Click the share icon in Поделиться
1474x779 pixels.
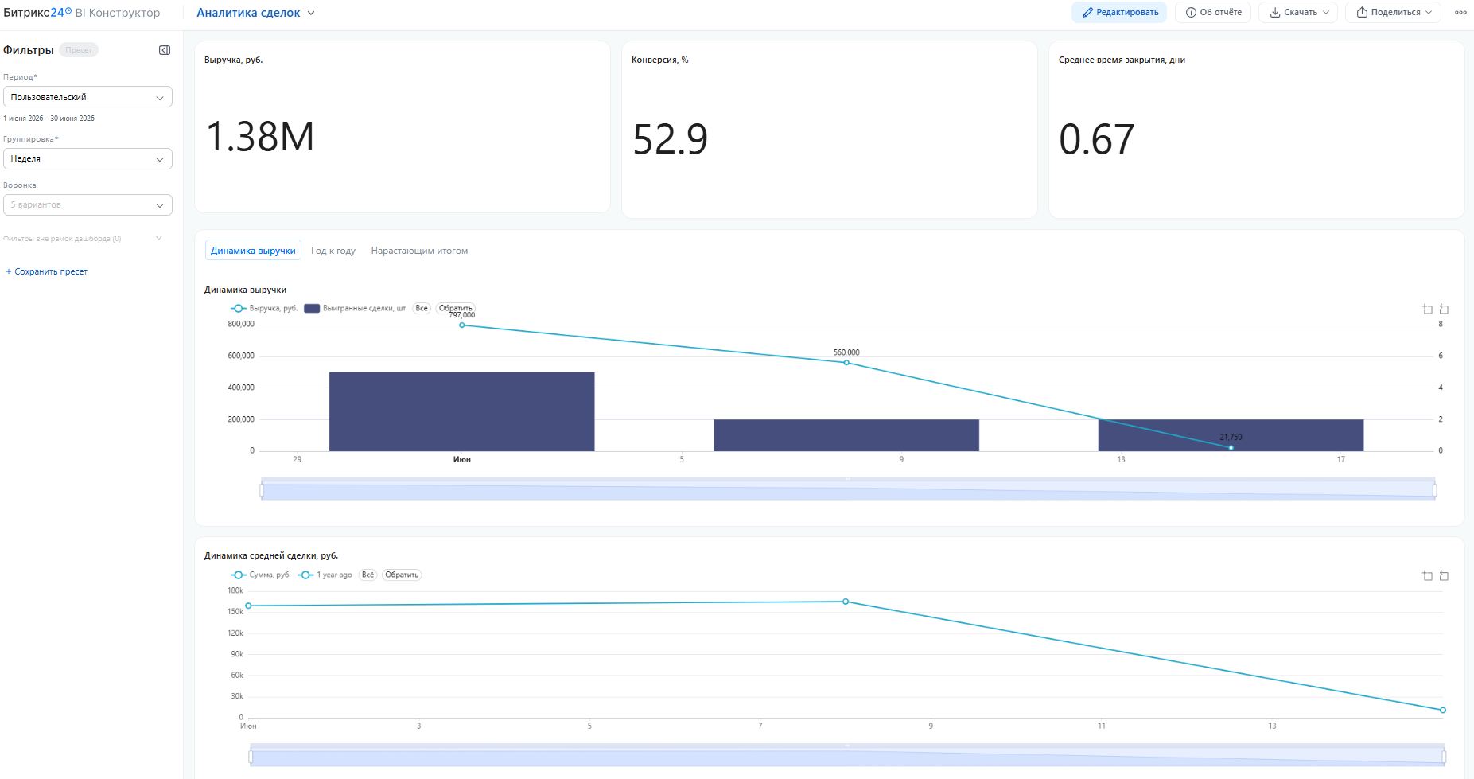point(1362,13)
